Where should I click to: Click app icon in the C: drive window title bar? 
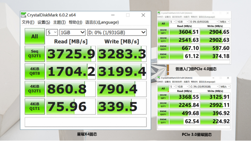(x=159, y=78)
